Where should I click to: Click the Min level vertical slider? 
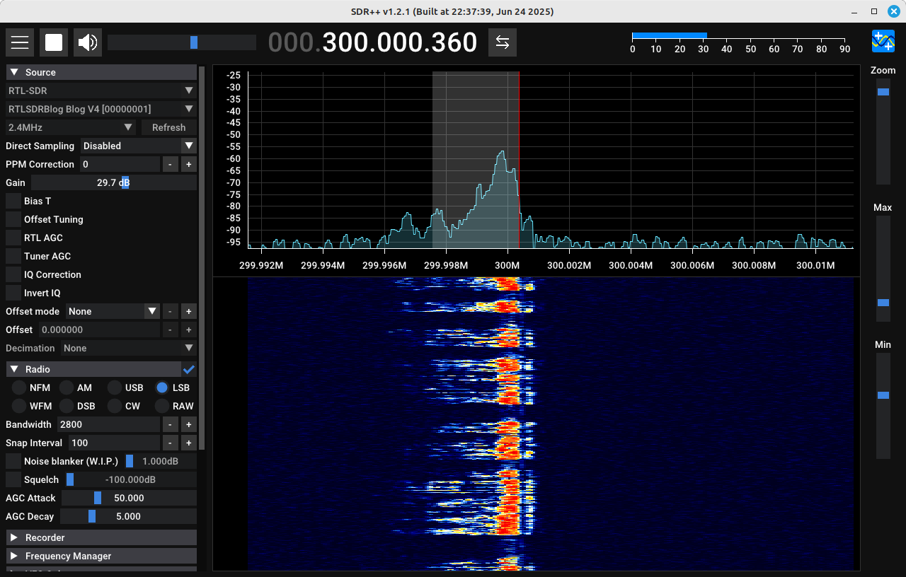883,406
